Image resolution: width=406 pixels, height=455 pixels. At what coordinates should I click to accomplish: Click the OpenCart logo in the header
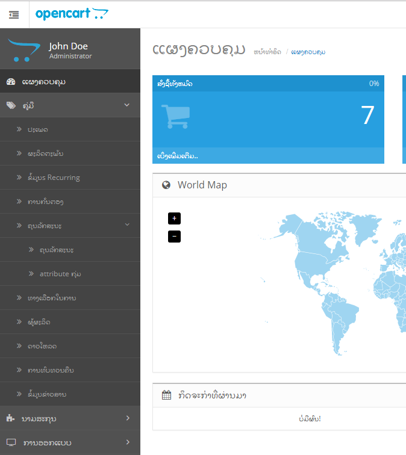click(x=72, y=14)
